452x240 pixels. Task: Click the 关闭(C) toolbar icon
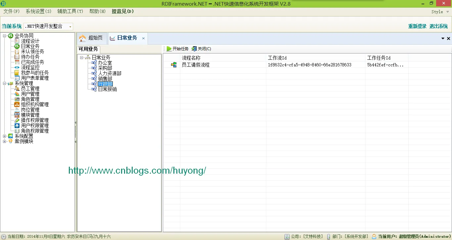194,49
